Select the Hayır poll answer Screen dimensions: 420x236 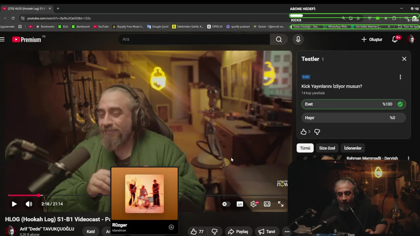pyautogui.click(x=354, y=118)
